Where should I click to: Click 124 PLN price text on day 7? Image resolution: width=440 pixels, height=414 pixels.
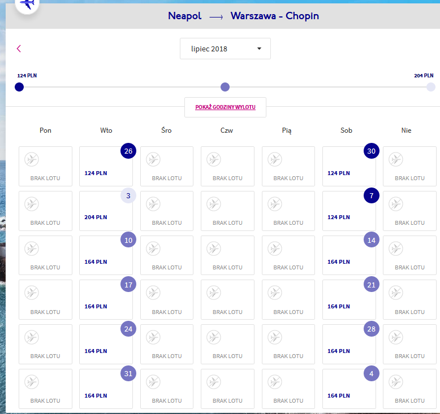point(339,217)
